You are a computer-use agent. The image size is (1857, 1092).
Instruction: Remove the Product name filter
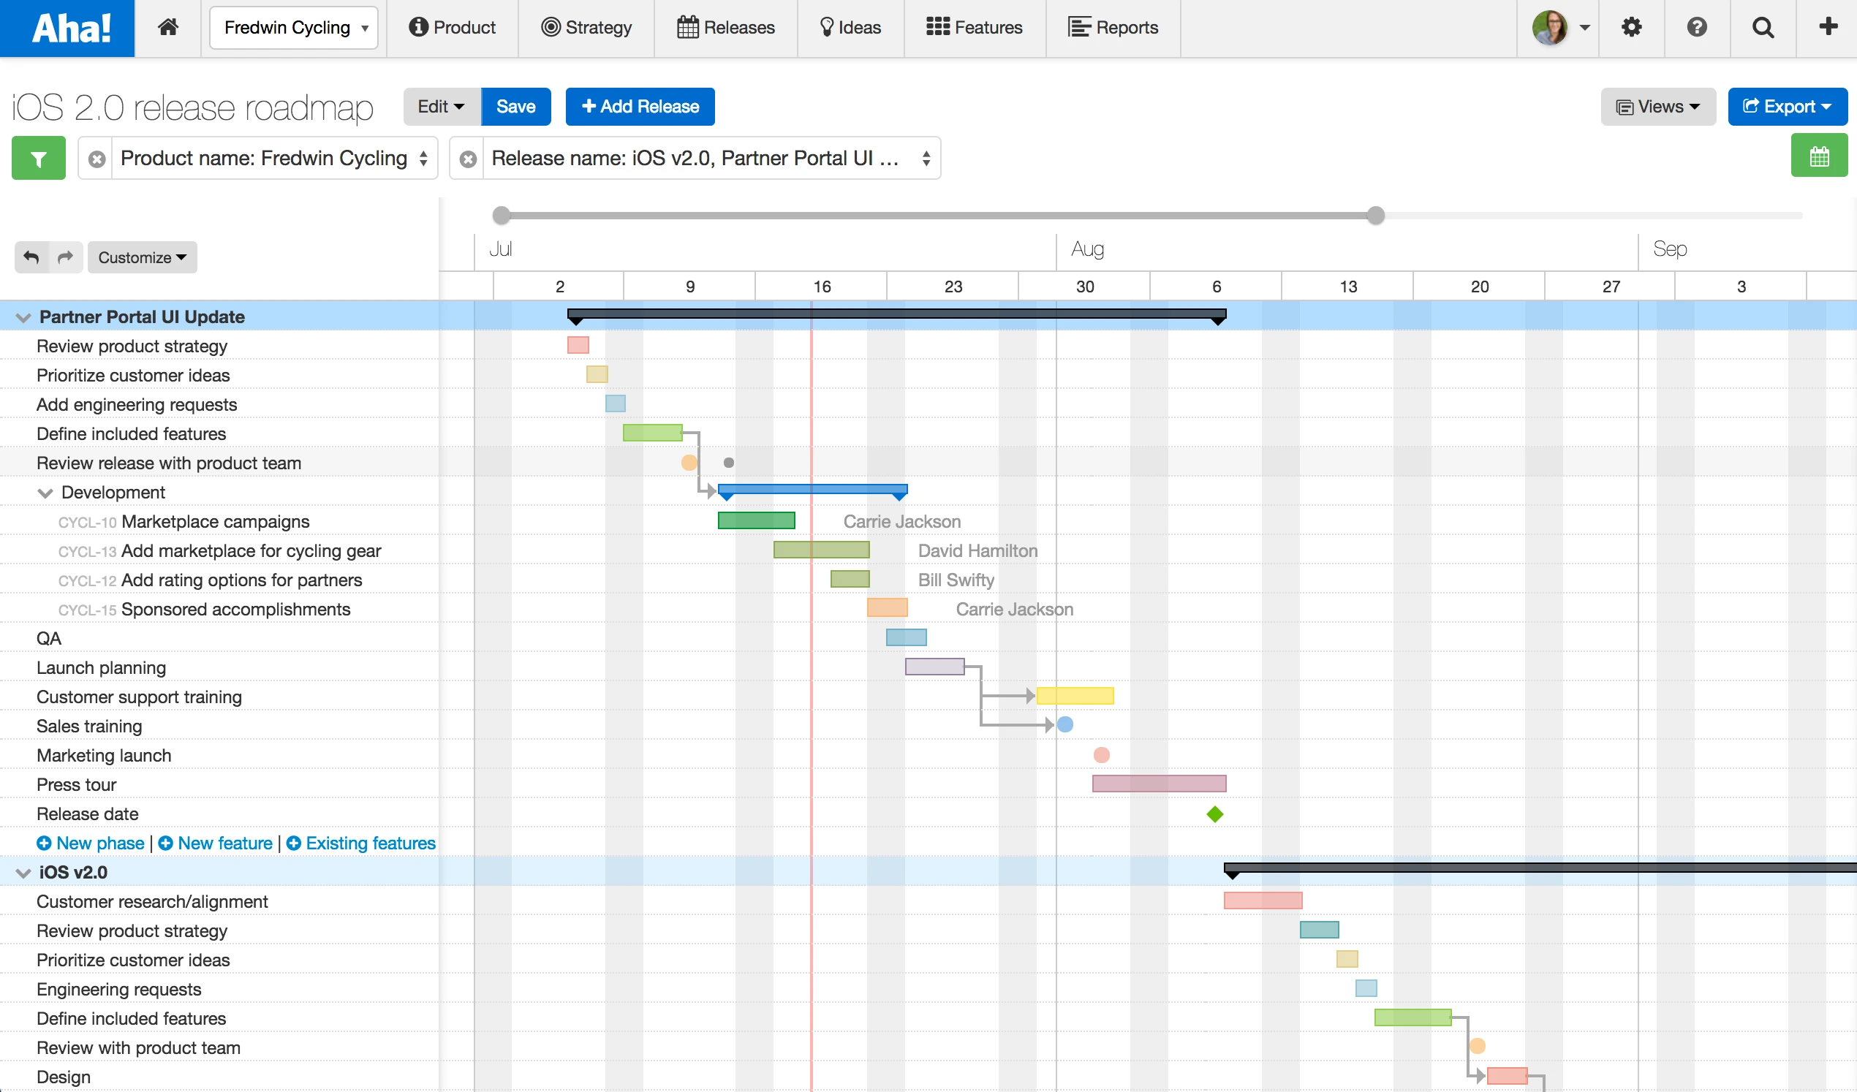97,159
